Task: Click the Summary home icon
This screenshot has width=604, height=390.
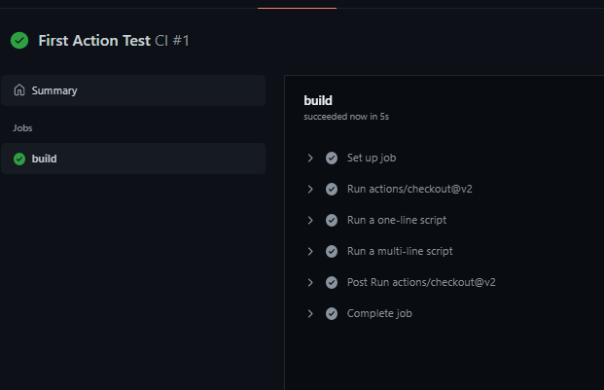Action: (x=19, y=90)
